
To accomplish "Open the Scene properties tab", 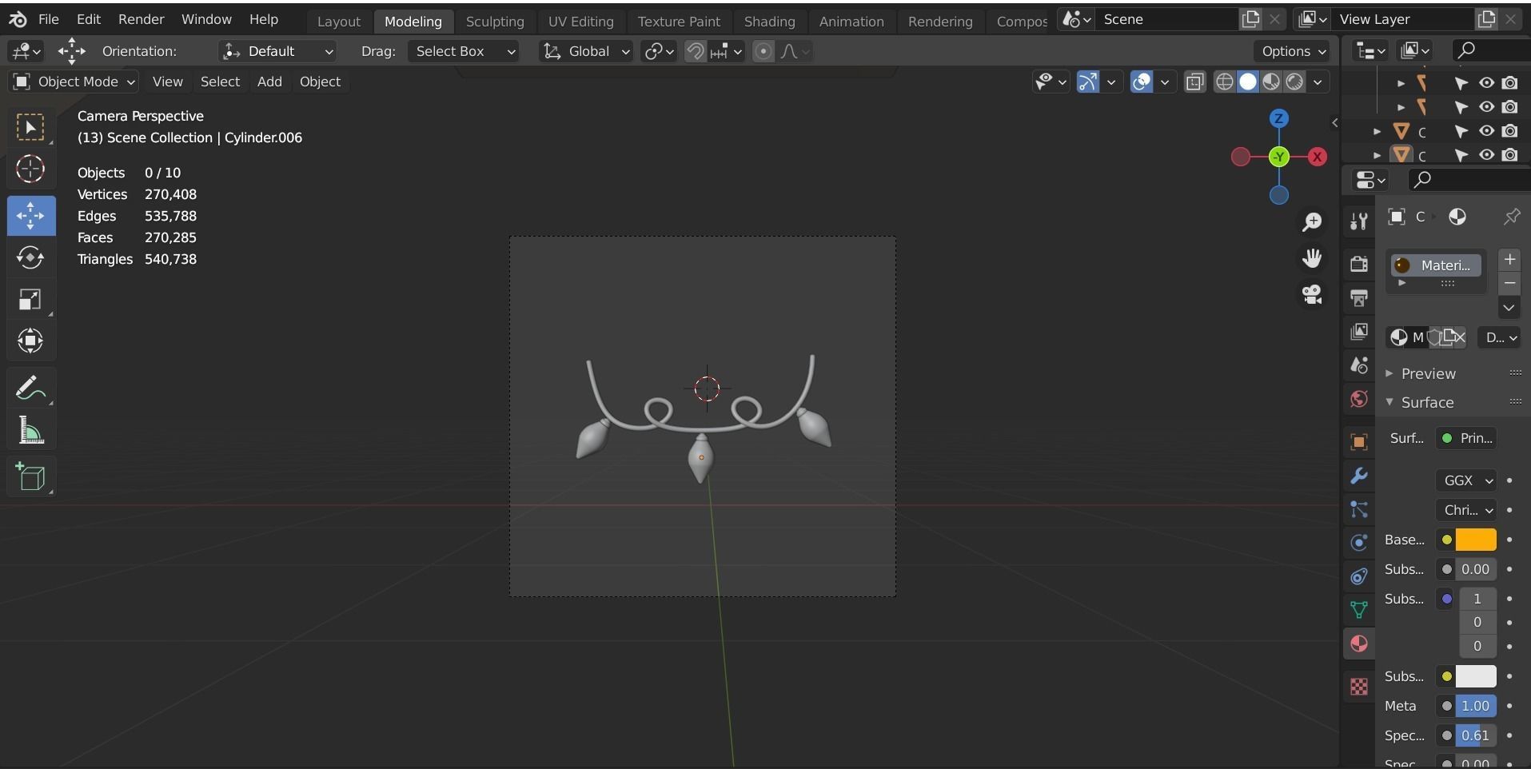I will click(1358, 365).
